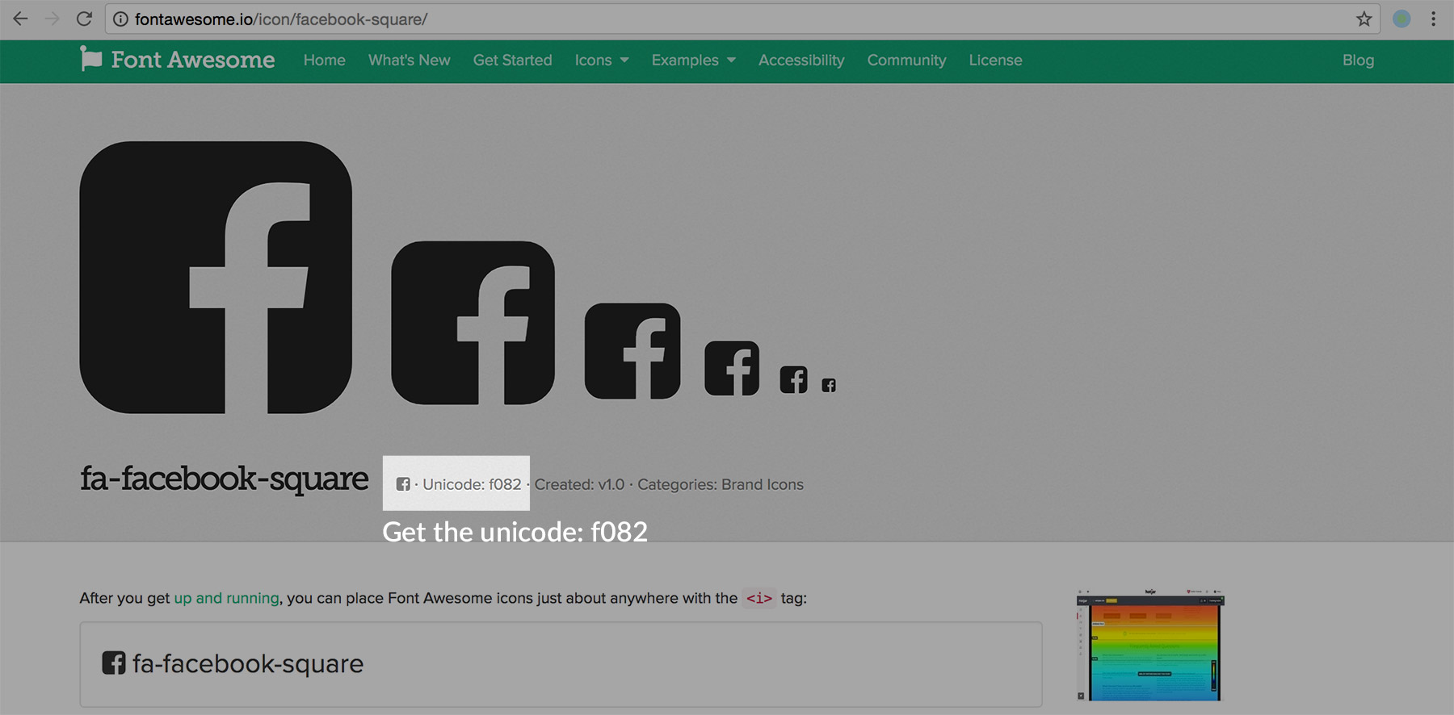The width and height of the screenshot is (1454, 715).
Task: Click the 'Unicode: f082' text
Action: tap(472, 484)
